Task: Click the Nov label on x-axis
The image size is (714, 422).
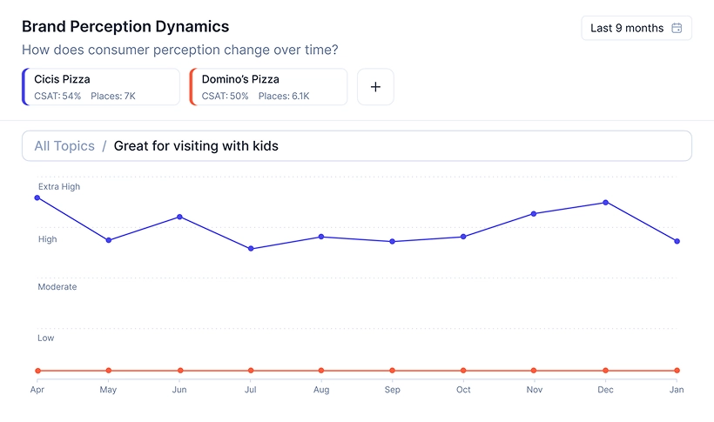Action: (x=534, y=390)
